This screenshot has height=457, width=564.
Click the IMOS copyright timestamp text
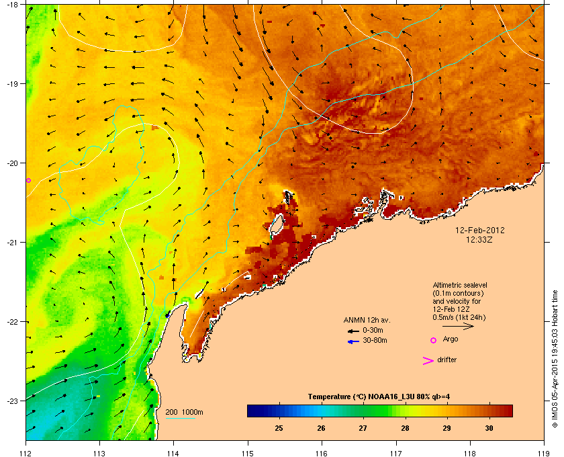click(555, 360)
